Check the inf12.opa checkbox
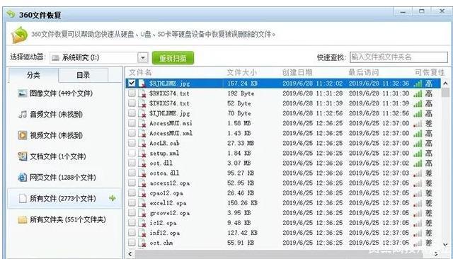The width and height of the screenshot is (453, 259). [x=132, y=232]
